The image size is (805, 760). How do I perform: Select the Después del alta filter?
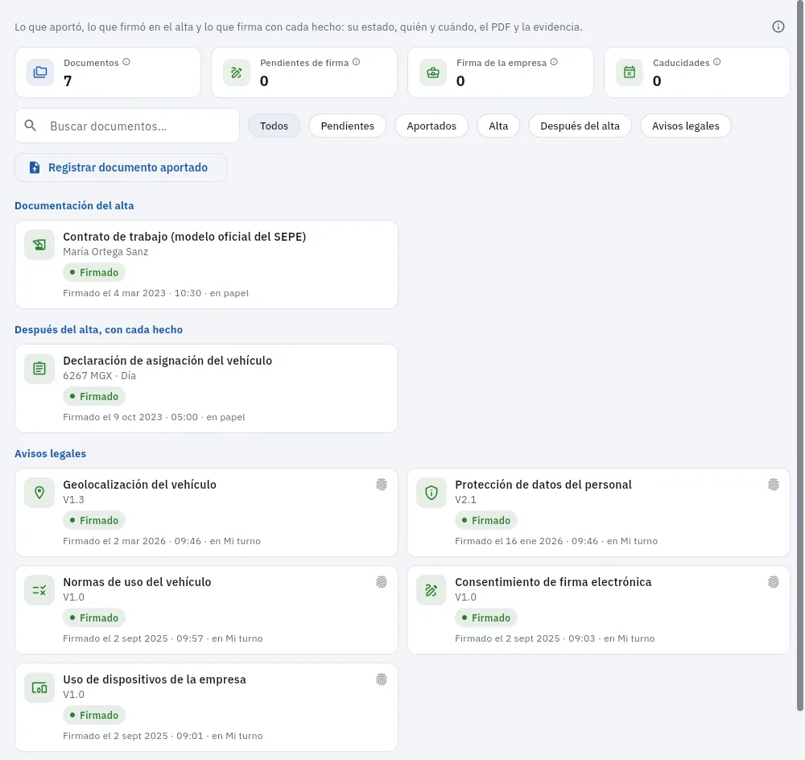pos(580,126)
